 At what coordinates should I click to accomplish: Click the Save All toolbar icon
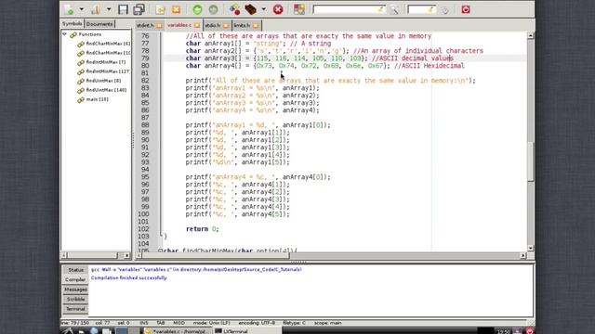(x=139, y=9)
